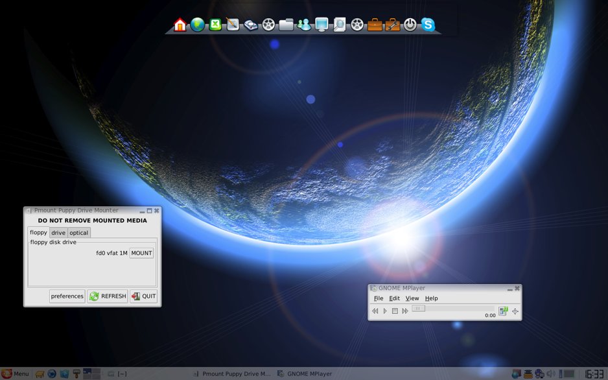Switch to the drive tab in Pmount
This screenshot has width=608, height=380.
coord(58,233)
